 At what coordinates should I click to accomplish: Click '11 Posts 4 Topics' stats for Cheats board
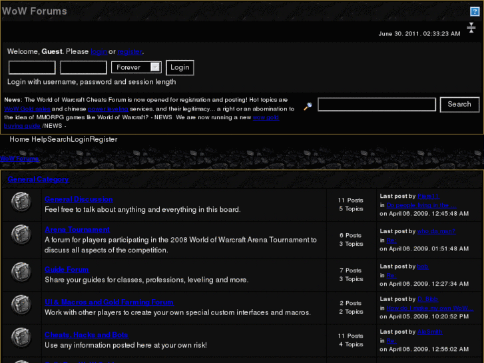(351, 340)
